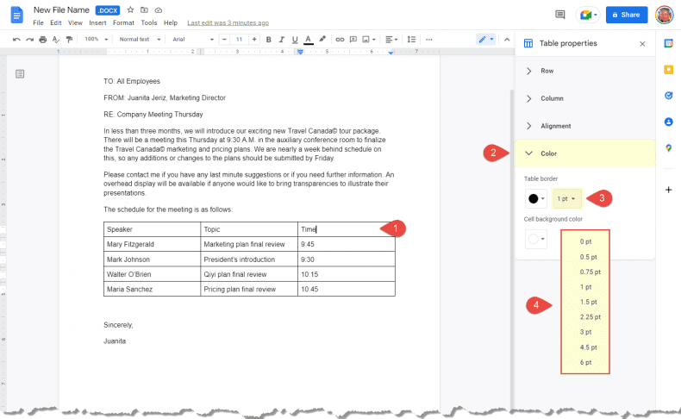Viewport: 681px width, 419px height.
Task: Click the Undo icon in toolbar
Action: 17,40
